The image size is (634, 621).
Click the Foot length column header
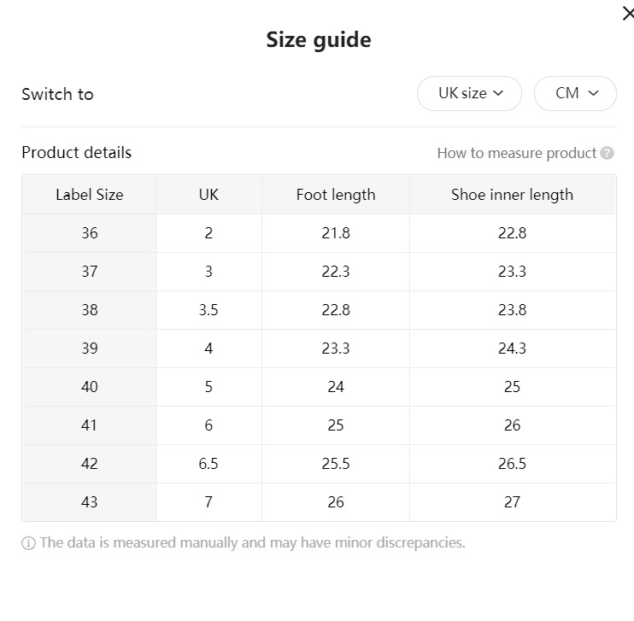336,195
